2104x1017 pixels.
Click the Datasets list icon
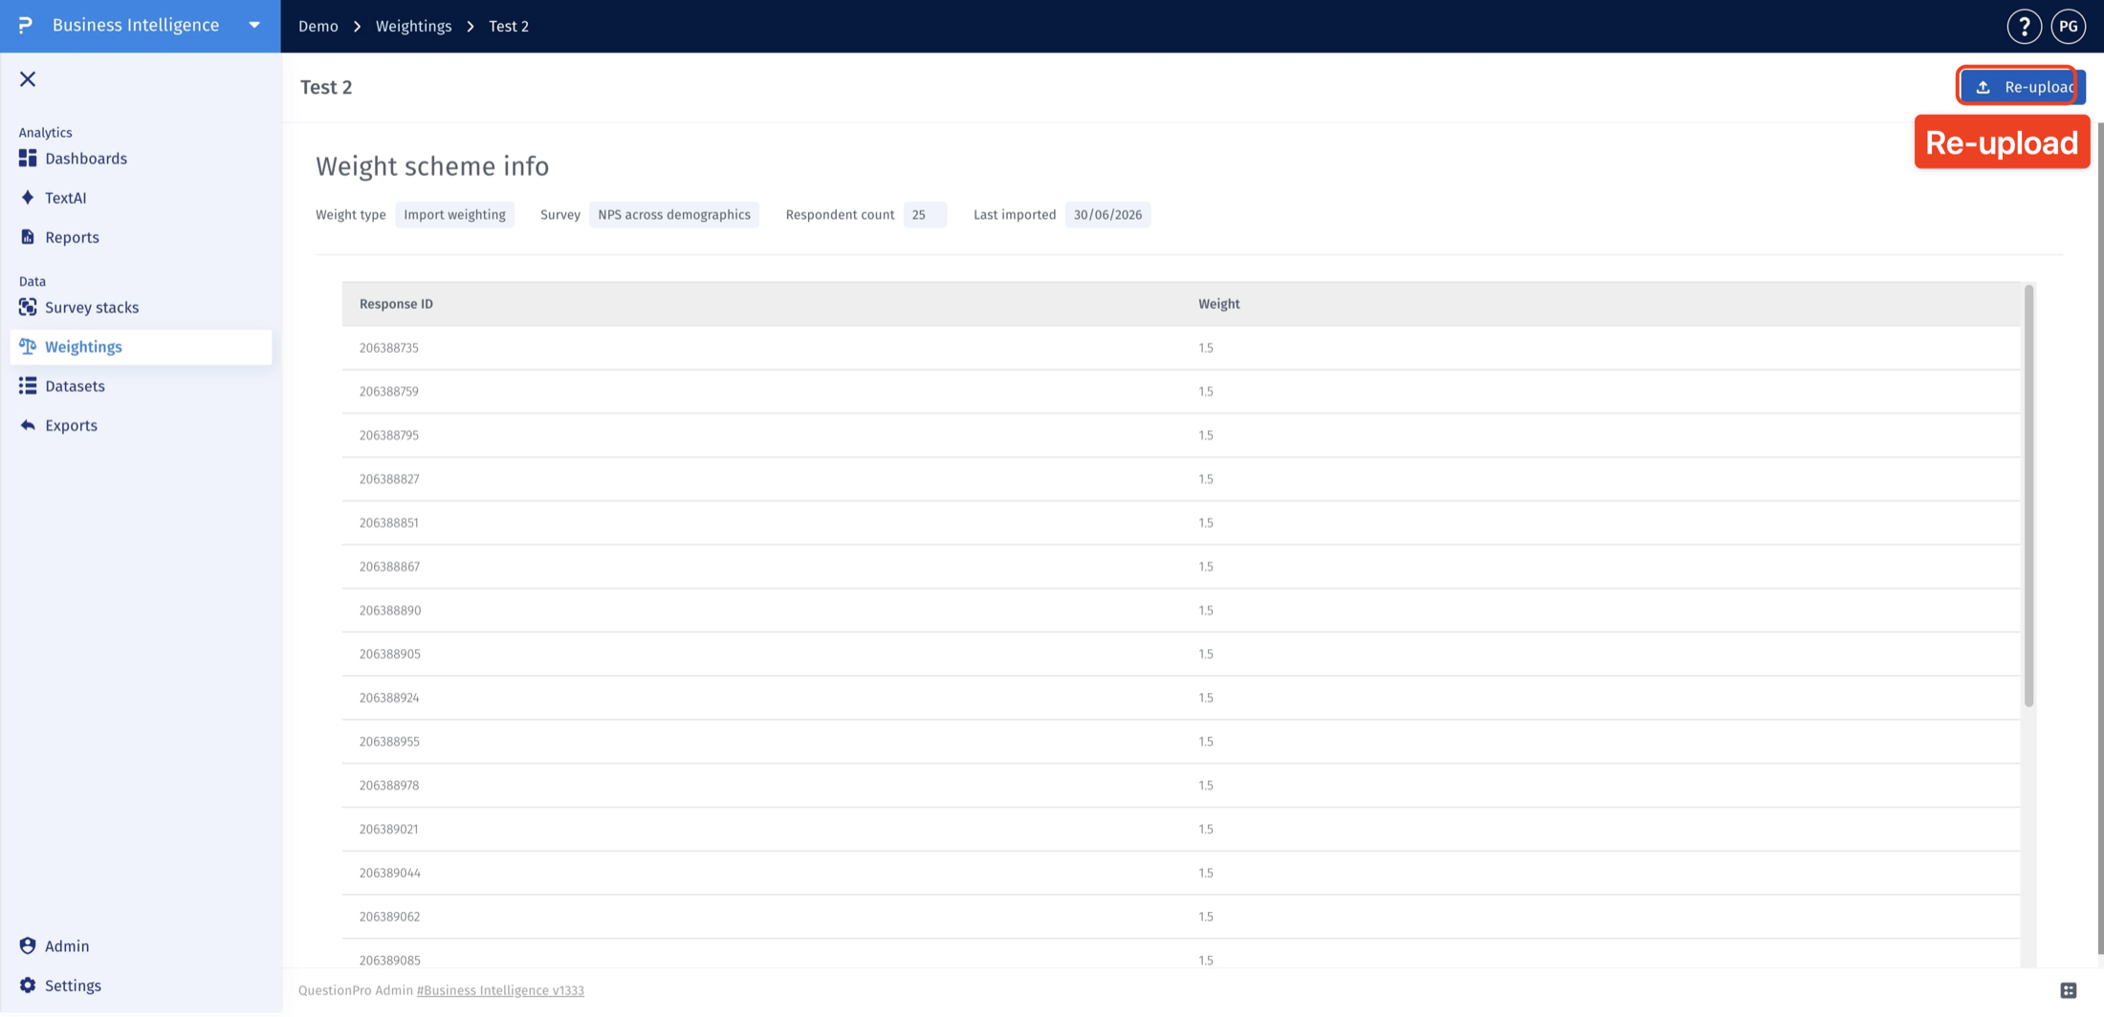point(28,386)
